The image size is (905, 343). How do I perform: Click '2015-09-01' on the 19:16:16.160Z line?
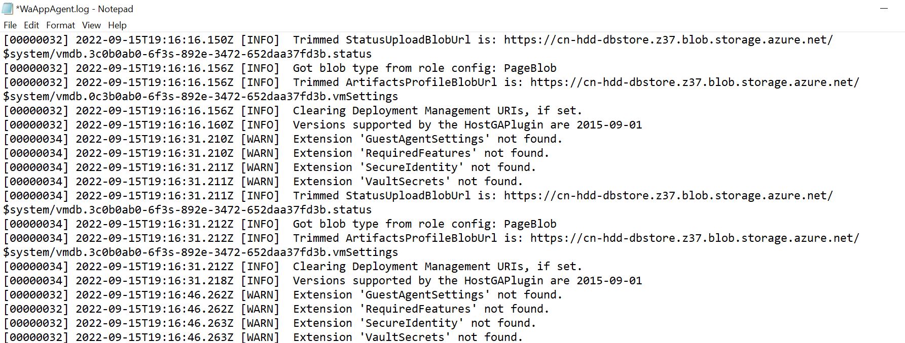tap(609, 124)
